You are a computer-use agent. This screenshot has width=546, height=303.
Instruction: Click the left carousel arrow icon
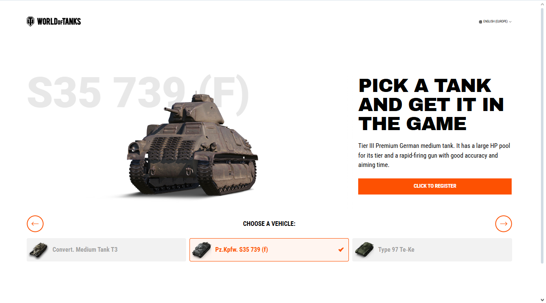35,224
